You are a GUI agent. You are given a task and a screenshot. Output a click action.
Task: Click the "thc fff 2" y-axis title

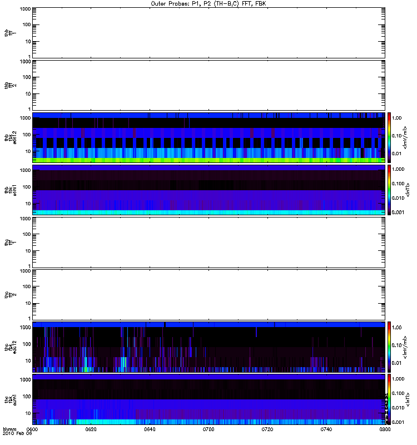11,295
